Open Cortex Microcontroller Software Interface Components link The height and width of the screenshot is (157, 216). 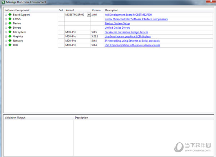point(136,19)
